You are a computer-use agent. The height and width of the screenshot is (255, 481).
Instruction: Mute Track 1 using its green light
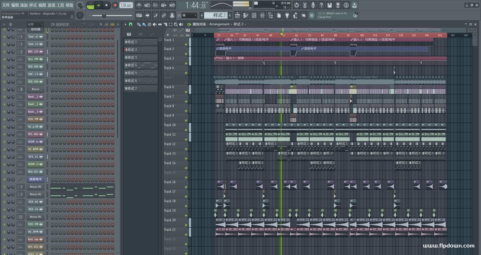tap(186, 45)
